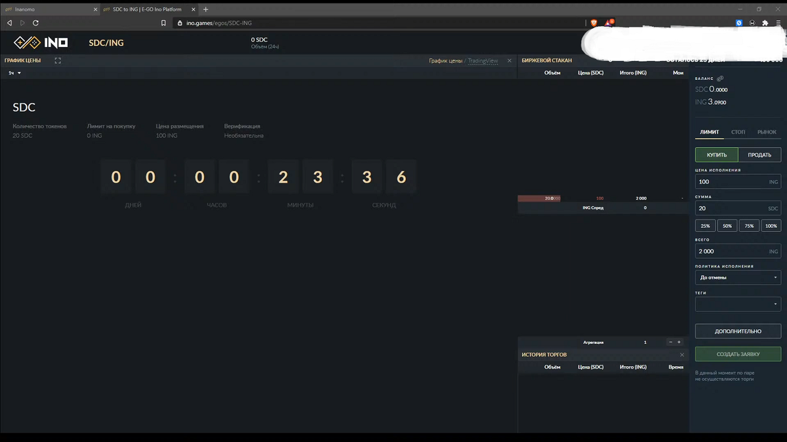Open a new browser tab
The width and height of the screenshot is (787, 442).
pyautogui.click(x=206, y=9)
